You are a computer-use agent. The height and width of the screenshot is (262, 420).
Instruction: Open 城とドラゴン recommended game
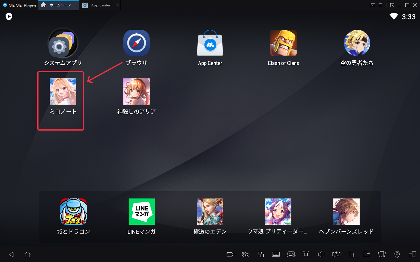[73, 212]
